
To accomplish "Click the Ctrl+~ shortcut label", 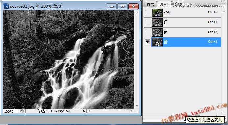I will coord(213,12).
